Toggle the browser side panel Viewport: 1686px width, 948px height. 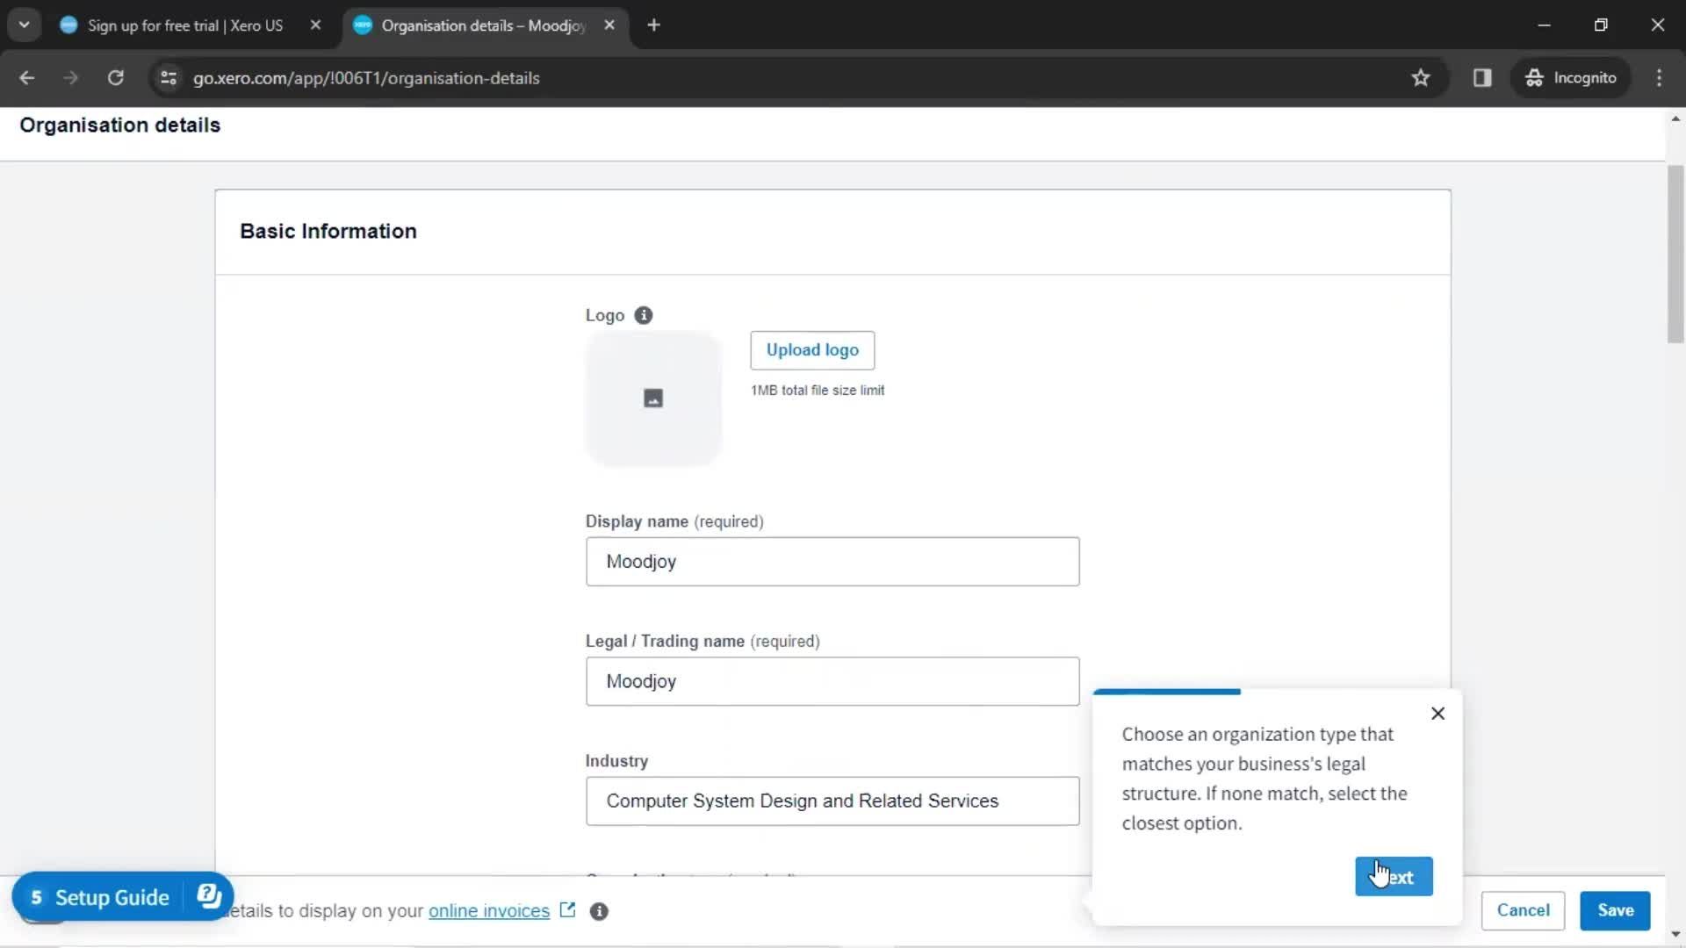coord(1482,78)
